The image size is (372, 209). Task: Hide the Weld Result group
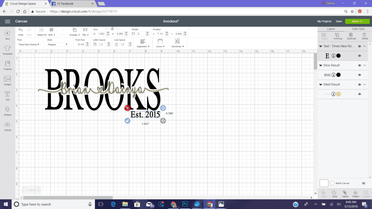[x=359, y=85]
